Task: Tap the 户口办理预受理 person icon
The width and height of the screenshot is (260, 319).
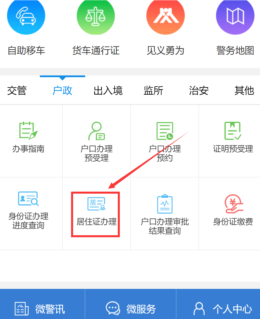Action: point(96,131)
